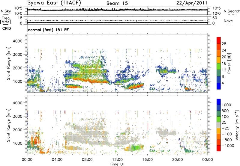This screenshot has width=240, height=166.
Task: Click the '12' tick on power scale
Action: click(x=224, y=70)
